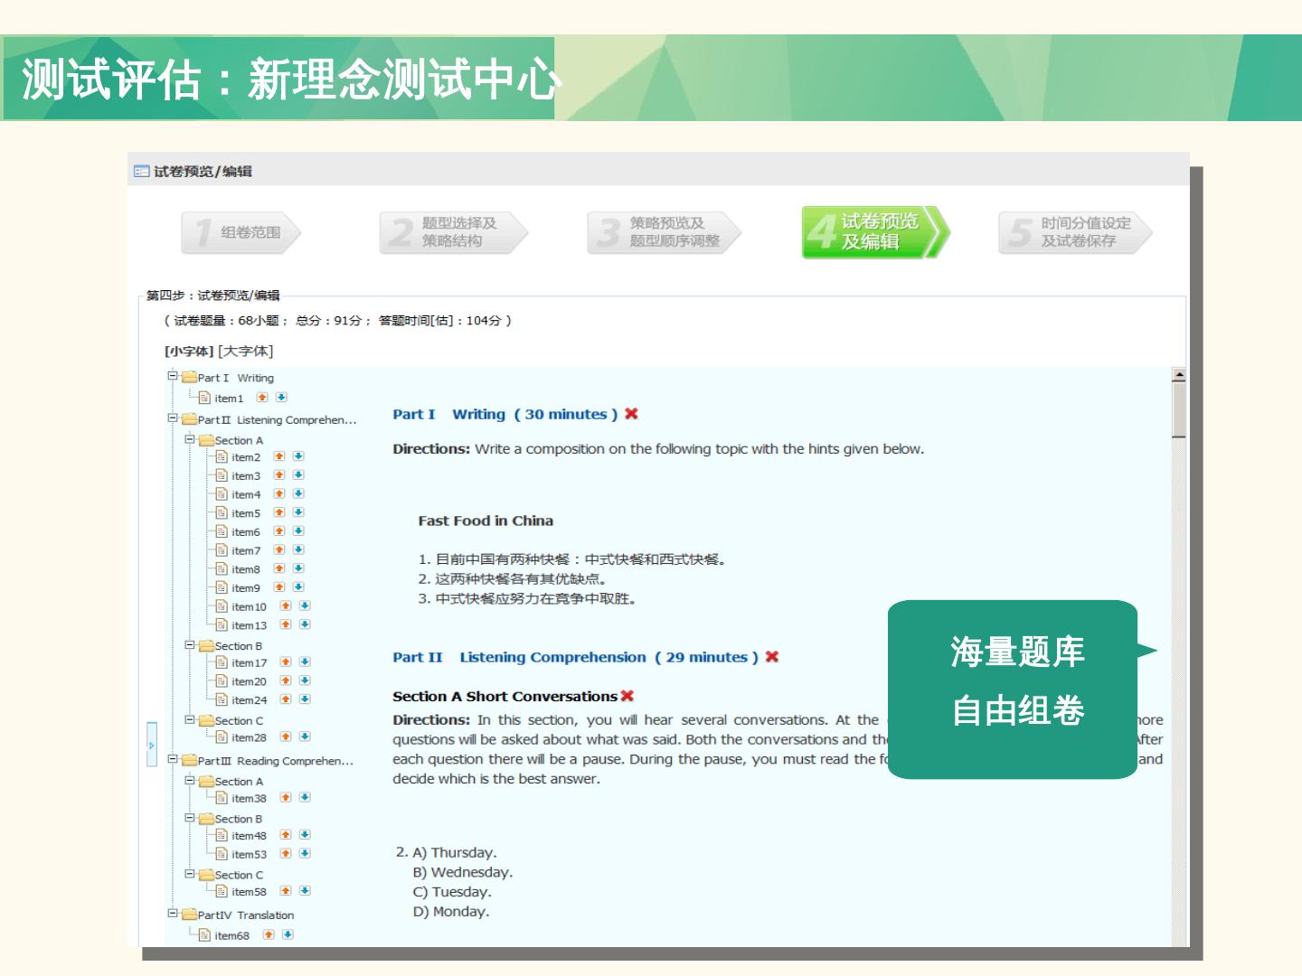The width and height of the screenshot is (1302, 976).
Task: Remove Part II Listening Comprehension via red X
Action: pyautogui.click(x=771, y=657)
